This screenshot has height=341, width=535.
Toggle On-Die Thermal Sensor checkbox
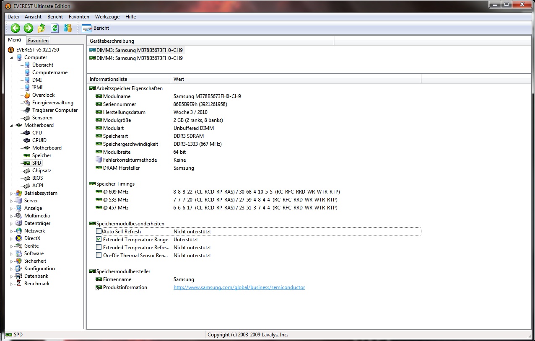coord(99,255)
